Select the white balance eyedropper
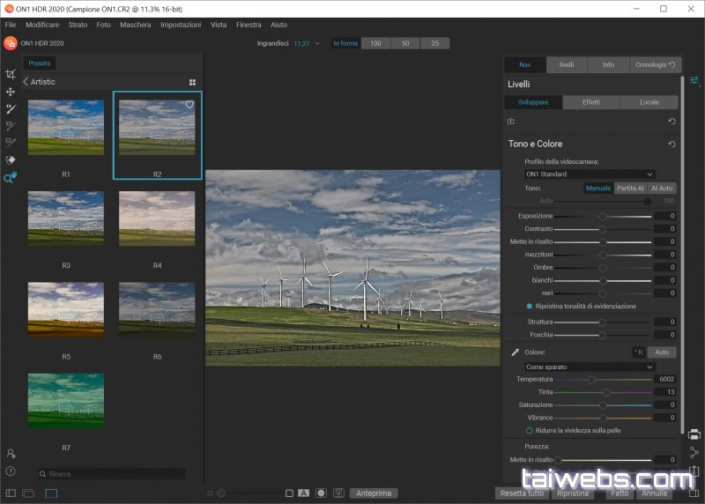This screenshot has height=504, width=705. [x=516, y=352]
